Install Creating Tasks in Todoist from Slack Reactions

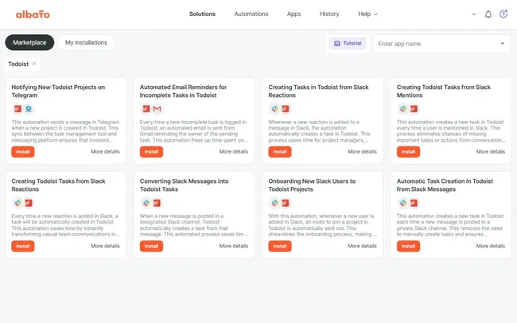(x=280, y=152)
